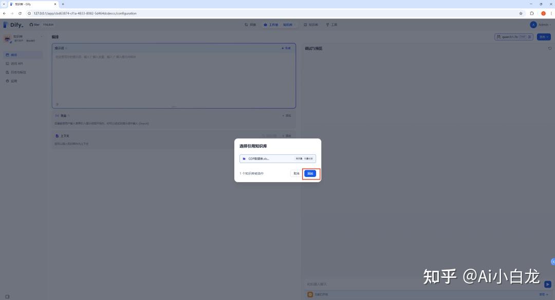The height and width of the screenshot is (300, 555).
Task: Open 访问 API in the left sidebar
Action: point(17,64)
